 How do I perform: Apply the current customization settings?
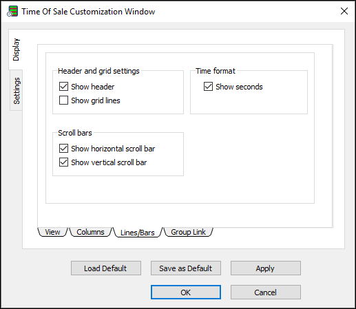pos(266,268)
